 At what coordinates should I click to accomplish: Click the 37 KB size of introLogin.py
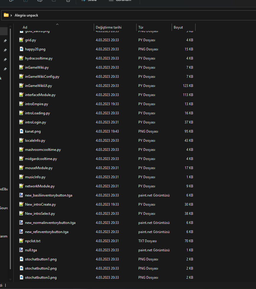189,122
